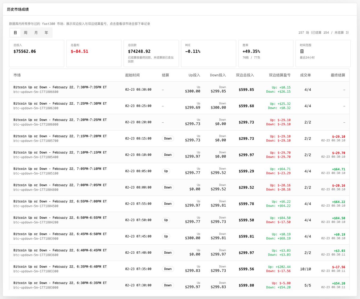Click the final settlement +$0.19
This screenshot has width=360, height=299.
339,235
